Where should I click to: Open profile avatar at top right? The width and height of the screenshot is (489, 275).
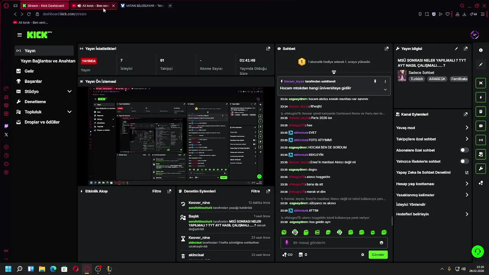click(474, 35)
